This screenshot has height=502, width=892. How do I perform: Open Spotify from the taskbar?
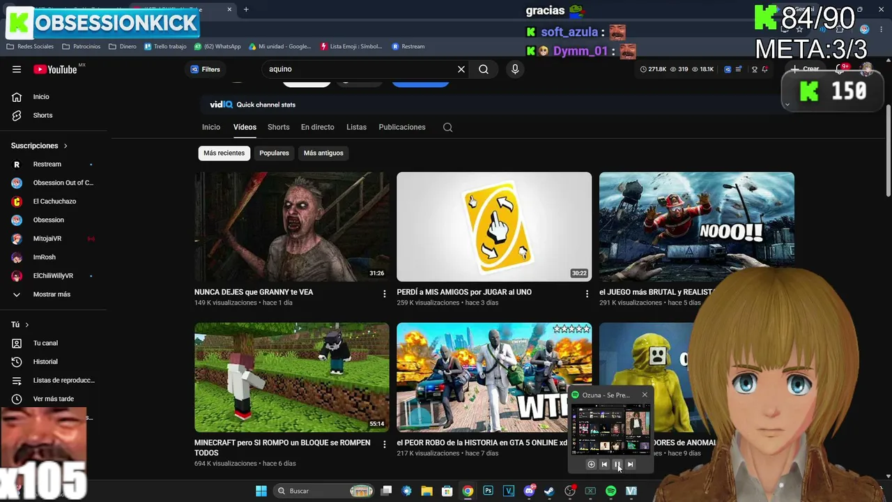610,491
